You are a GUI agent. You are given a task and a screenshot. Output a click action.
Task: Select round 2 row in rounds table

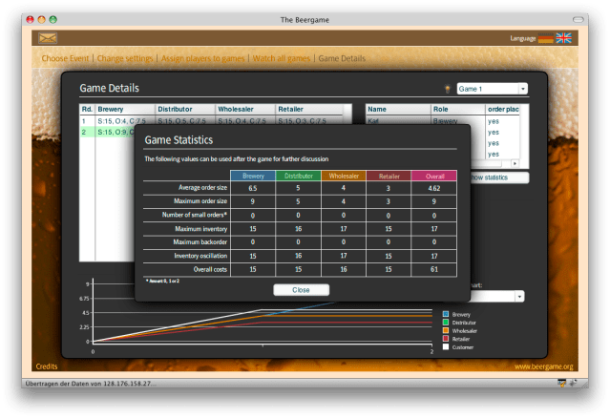[x=107, y=133]
